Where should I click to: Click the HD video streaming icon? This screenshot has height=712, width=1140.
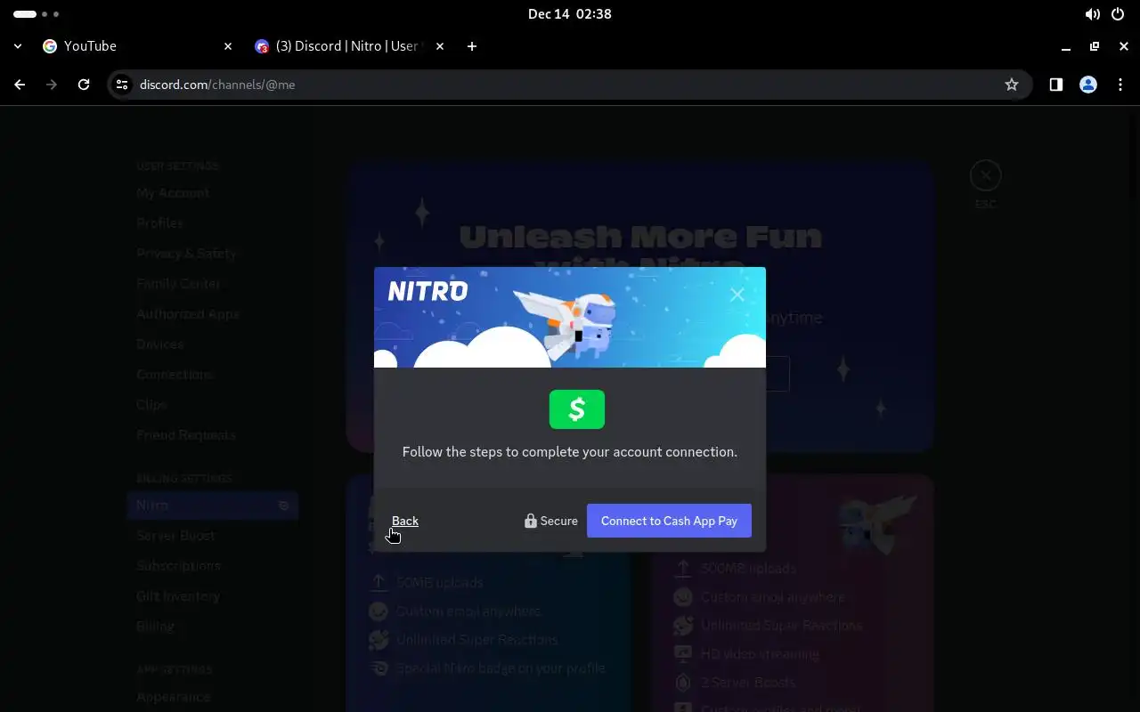[x=683, y=653]
